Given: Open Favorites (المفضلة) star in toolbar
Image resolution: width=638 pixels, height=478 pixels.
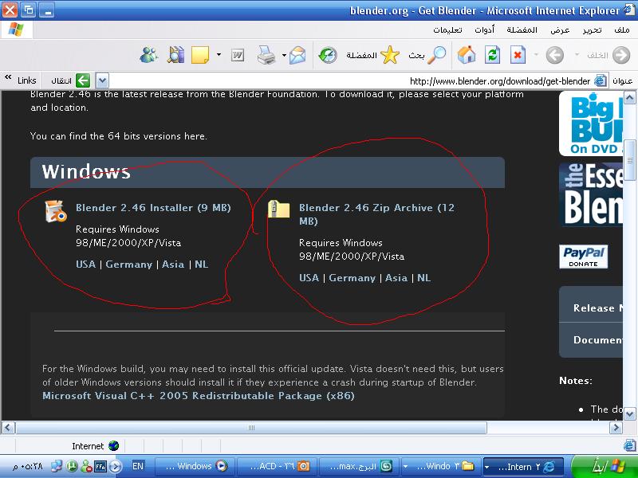Looking at the screenshot, I should (x=373, y=55).
